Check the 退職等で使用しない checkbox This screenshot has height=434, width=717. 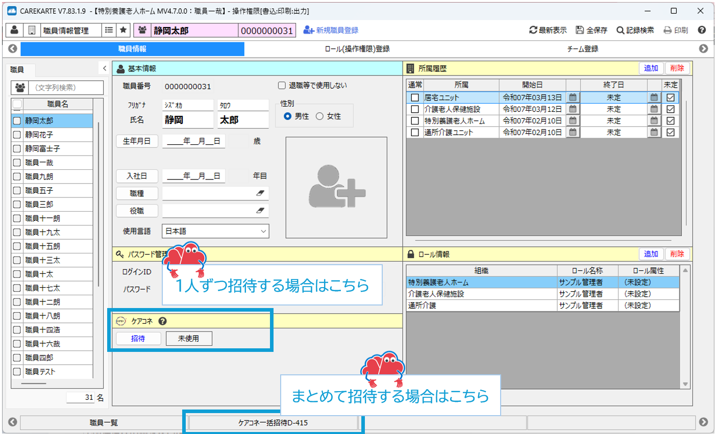pyautogui.click(x=282, y=86)
